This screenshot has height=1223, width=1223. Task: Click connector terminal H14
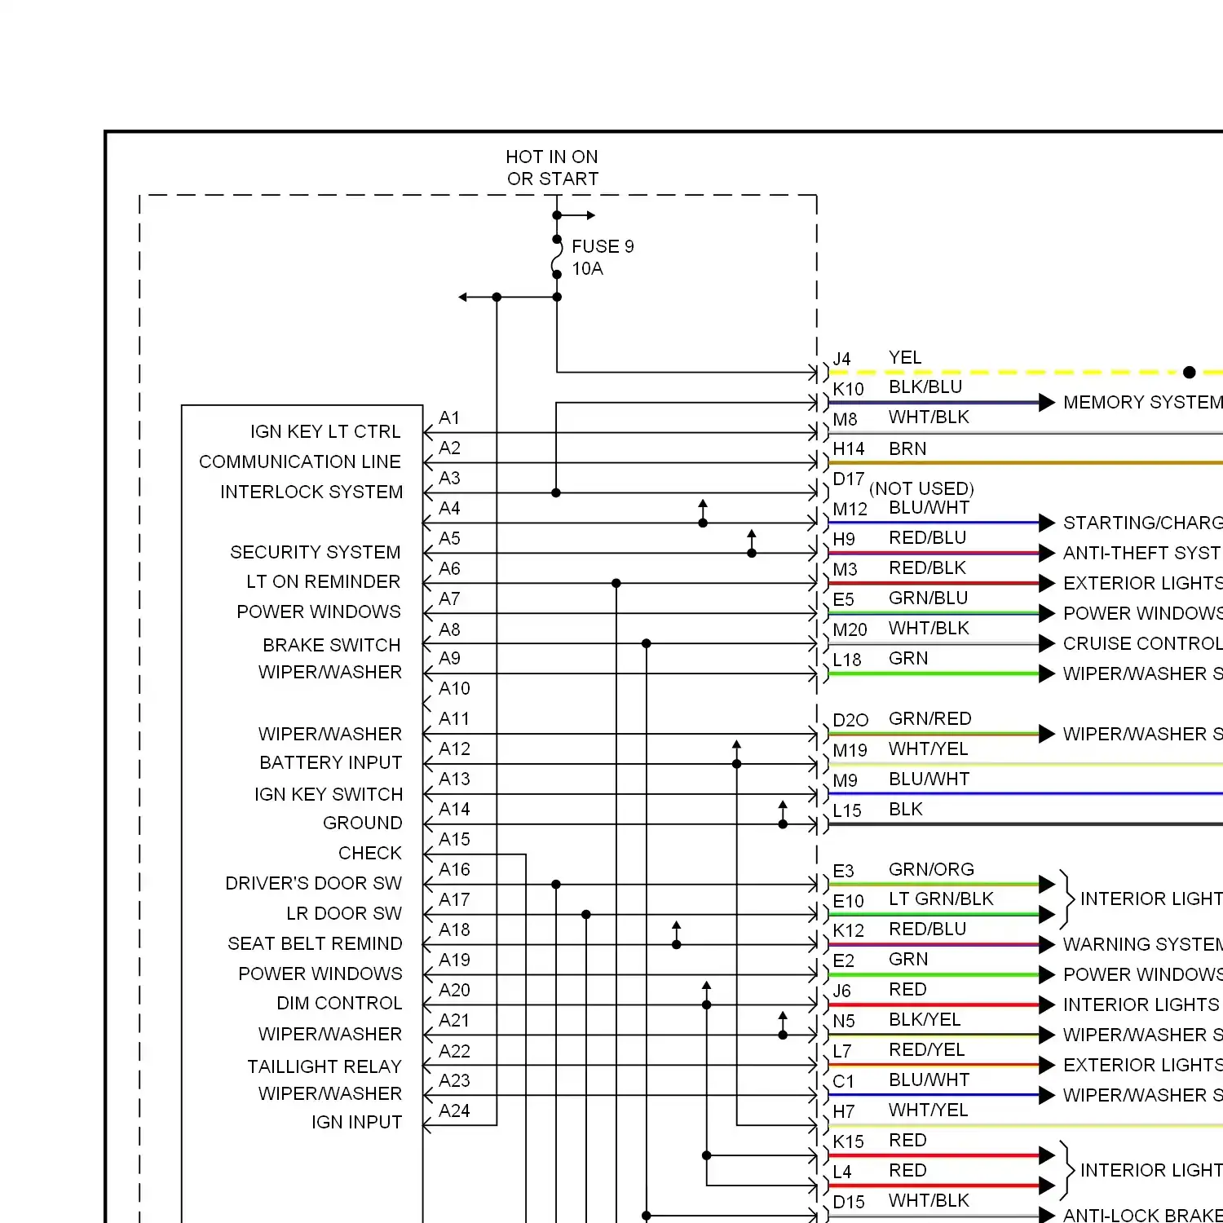coord(849,448)
